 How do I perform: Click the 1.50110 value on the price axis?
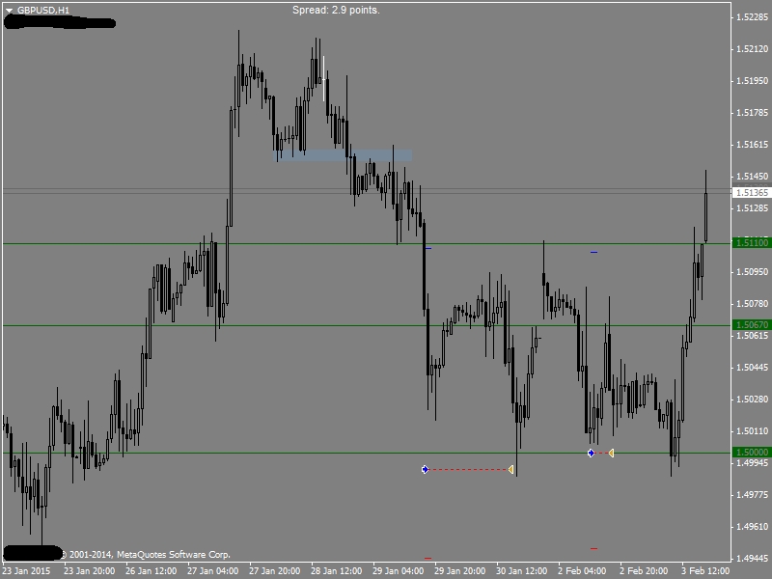coord(752,431)
